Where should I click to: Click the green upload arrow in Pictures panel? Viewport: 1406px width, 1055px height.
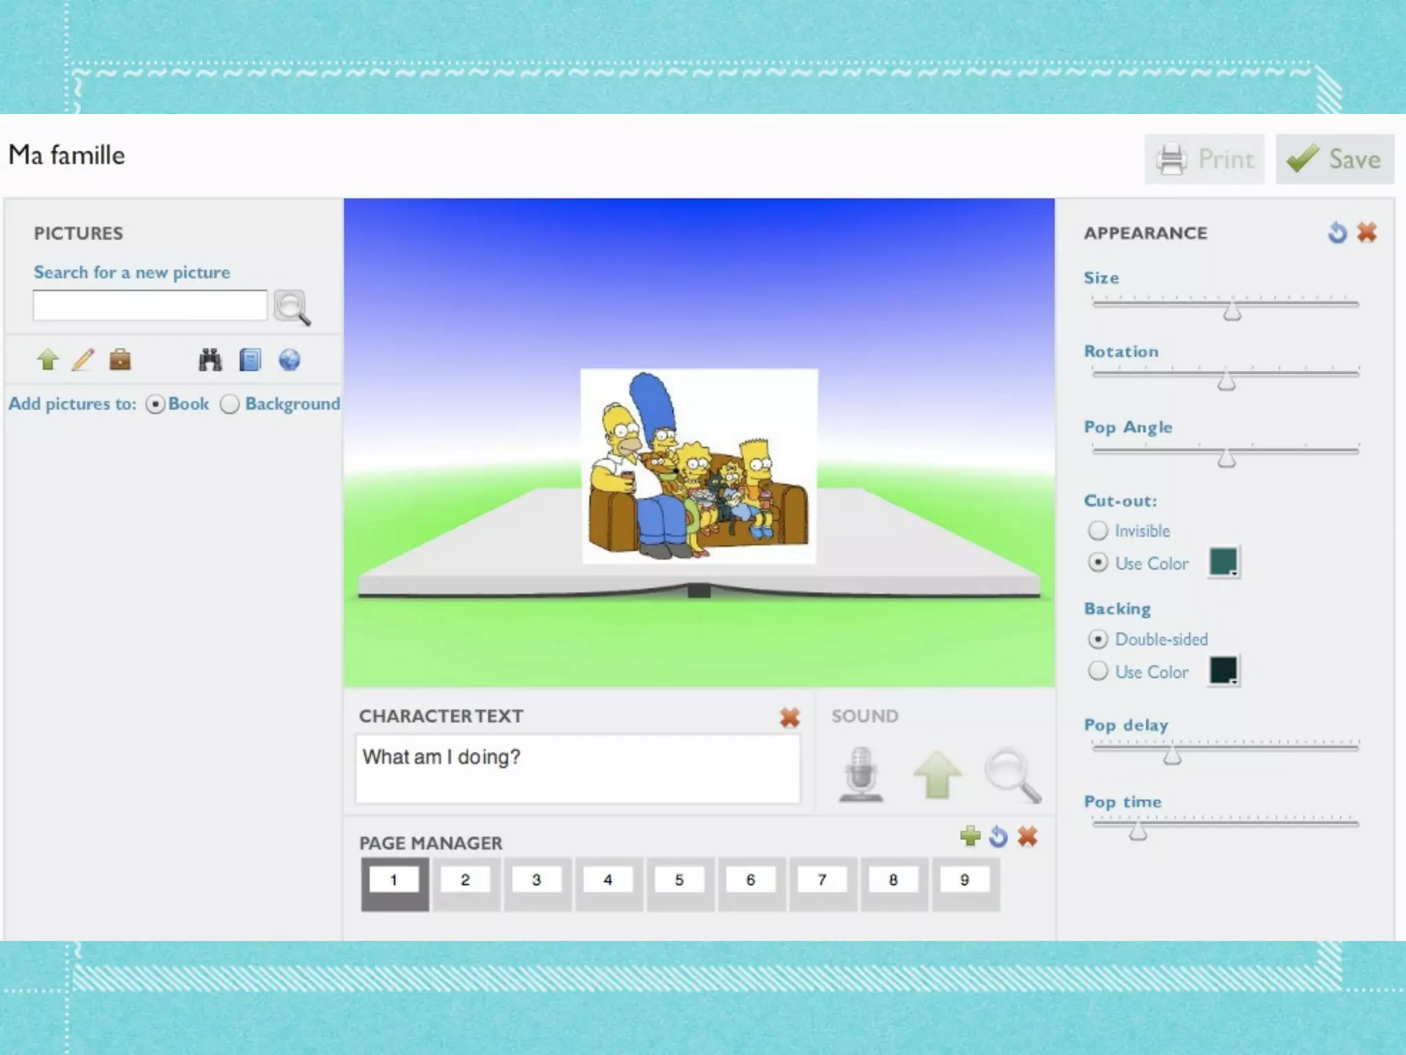tap(47, 359)
